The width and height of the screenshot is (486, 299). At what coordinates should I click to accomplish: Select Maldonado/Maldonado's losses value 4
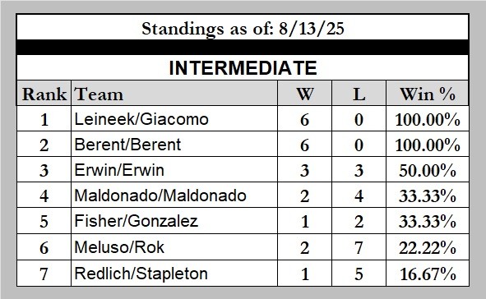(x=359, y=195)
